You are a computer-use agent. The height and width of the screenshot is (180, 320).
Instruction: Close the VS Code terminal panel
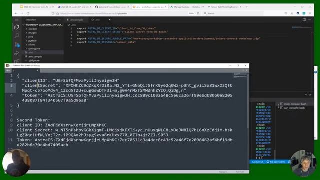click(x=310, y=95)
